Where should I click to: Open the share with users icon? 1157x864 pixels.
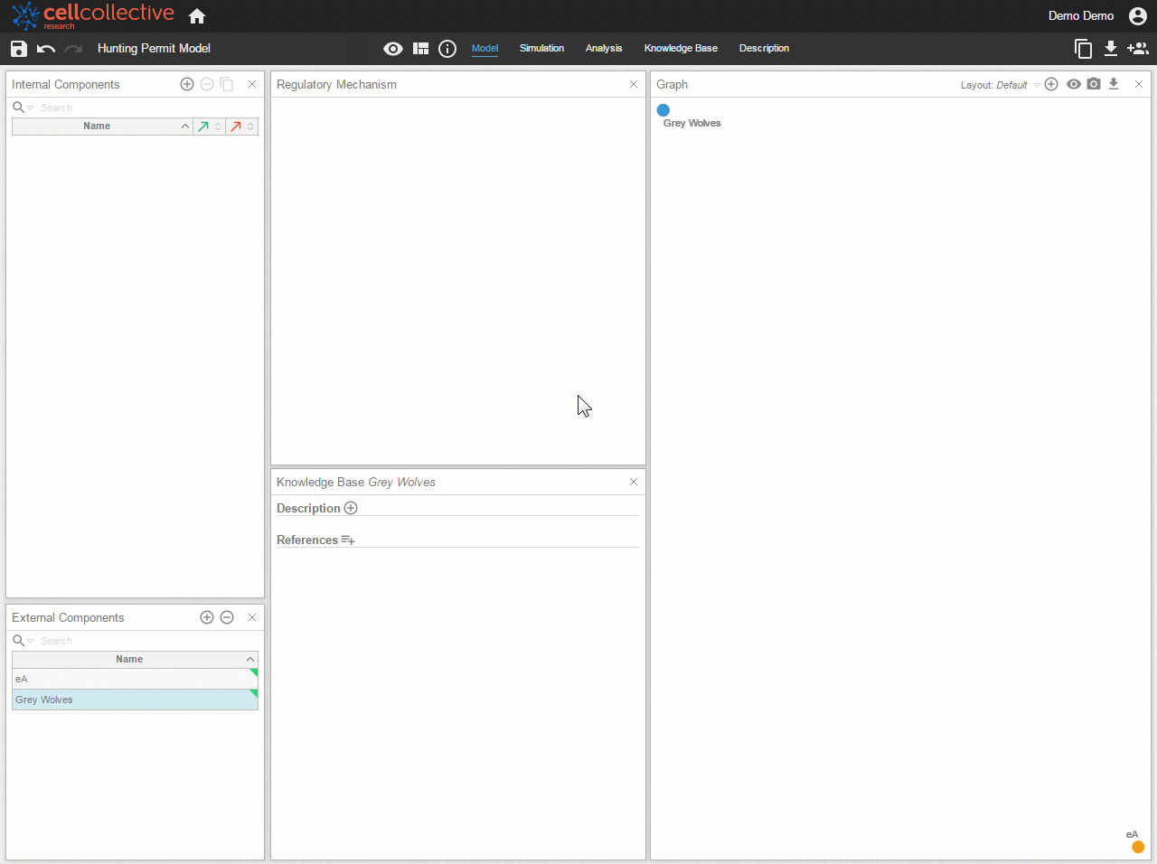[1138, 49]
